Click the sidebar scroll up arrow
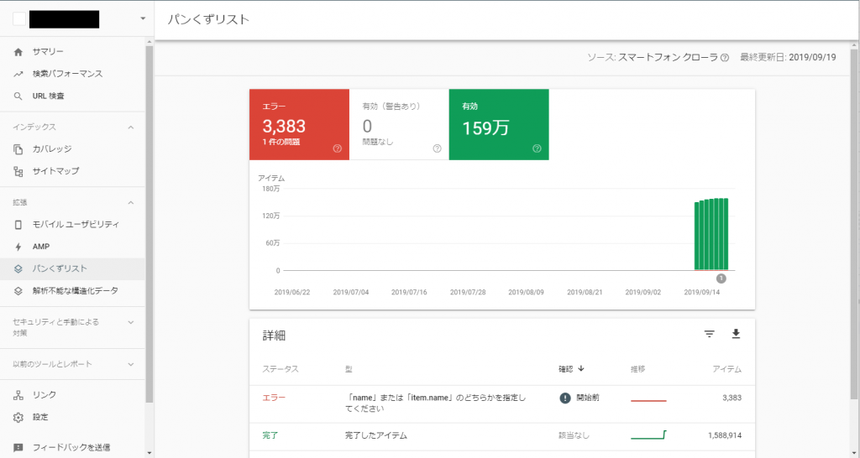Viewport: 860px width, 458px height. [149, 42]
